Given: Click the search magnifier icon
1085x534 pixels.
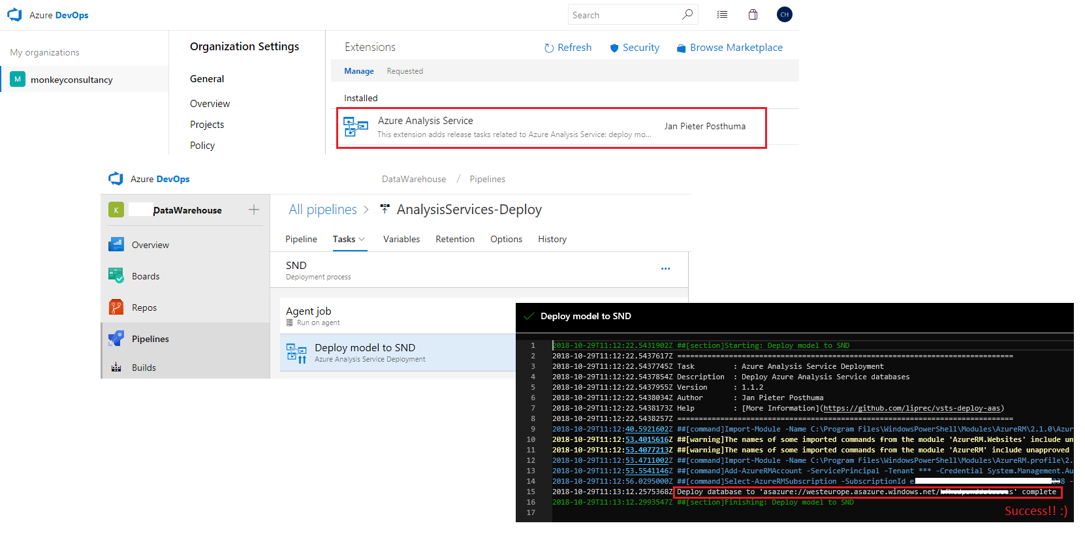Looking at the screenshot, I should click(687, 14).
